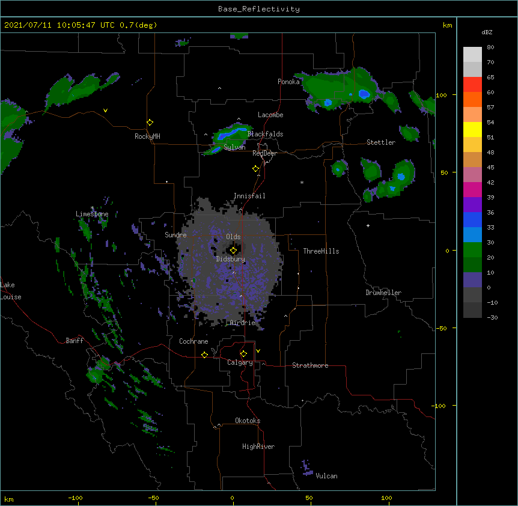
Task: Click the blue echo core near Sylvan
Action: [x=231, y=134]
